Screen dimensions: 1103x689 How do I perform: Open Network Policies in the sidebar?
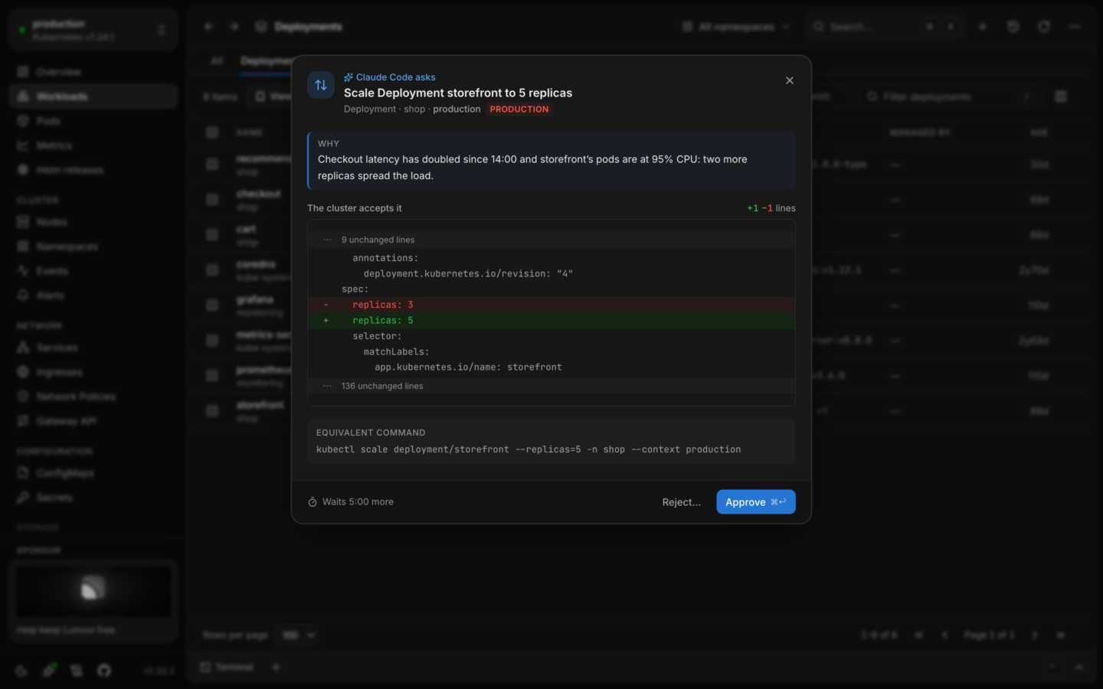(x=93, y=397)
